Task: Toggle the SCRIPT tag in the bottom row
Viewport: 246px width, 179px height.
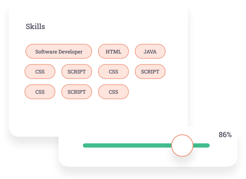Action: point(77,92)
